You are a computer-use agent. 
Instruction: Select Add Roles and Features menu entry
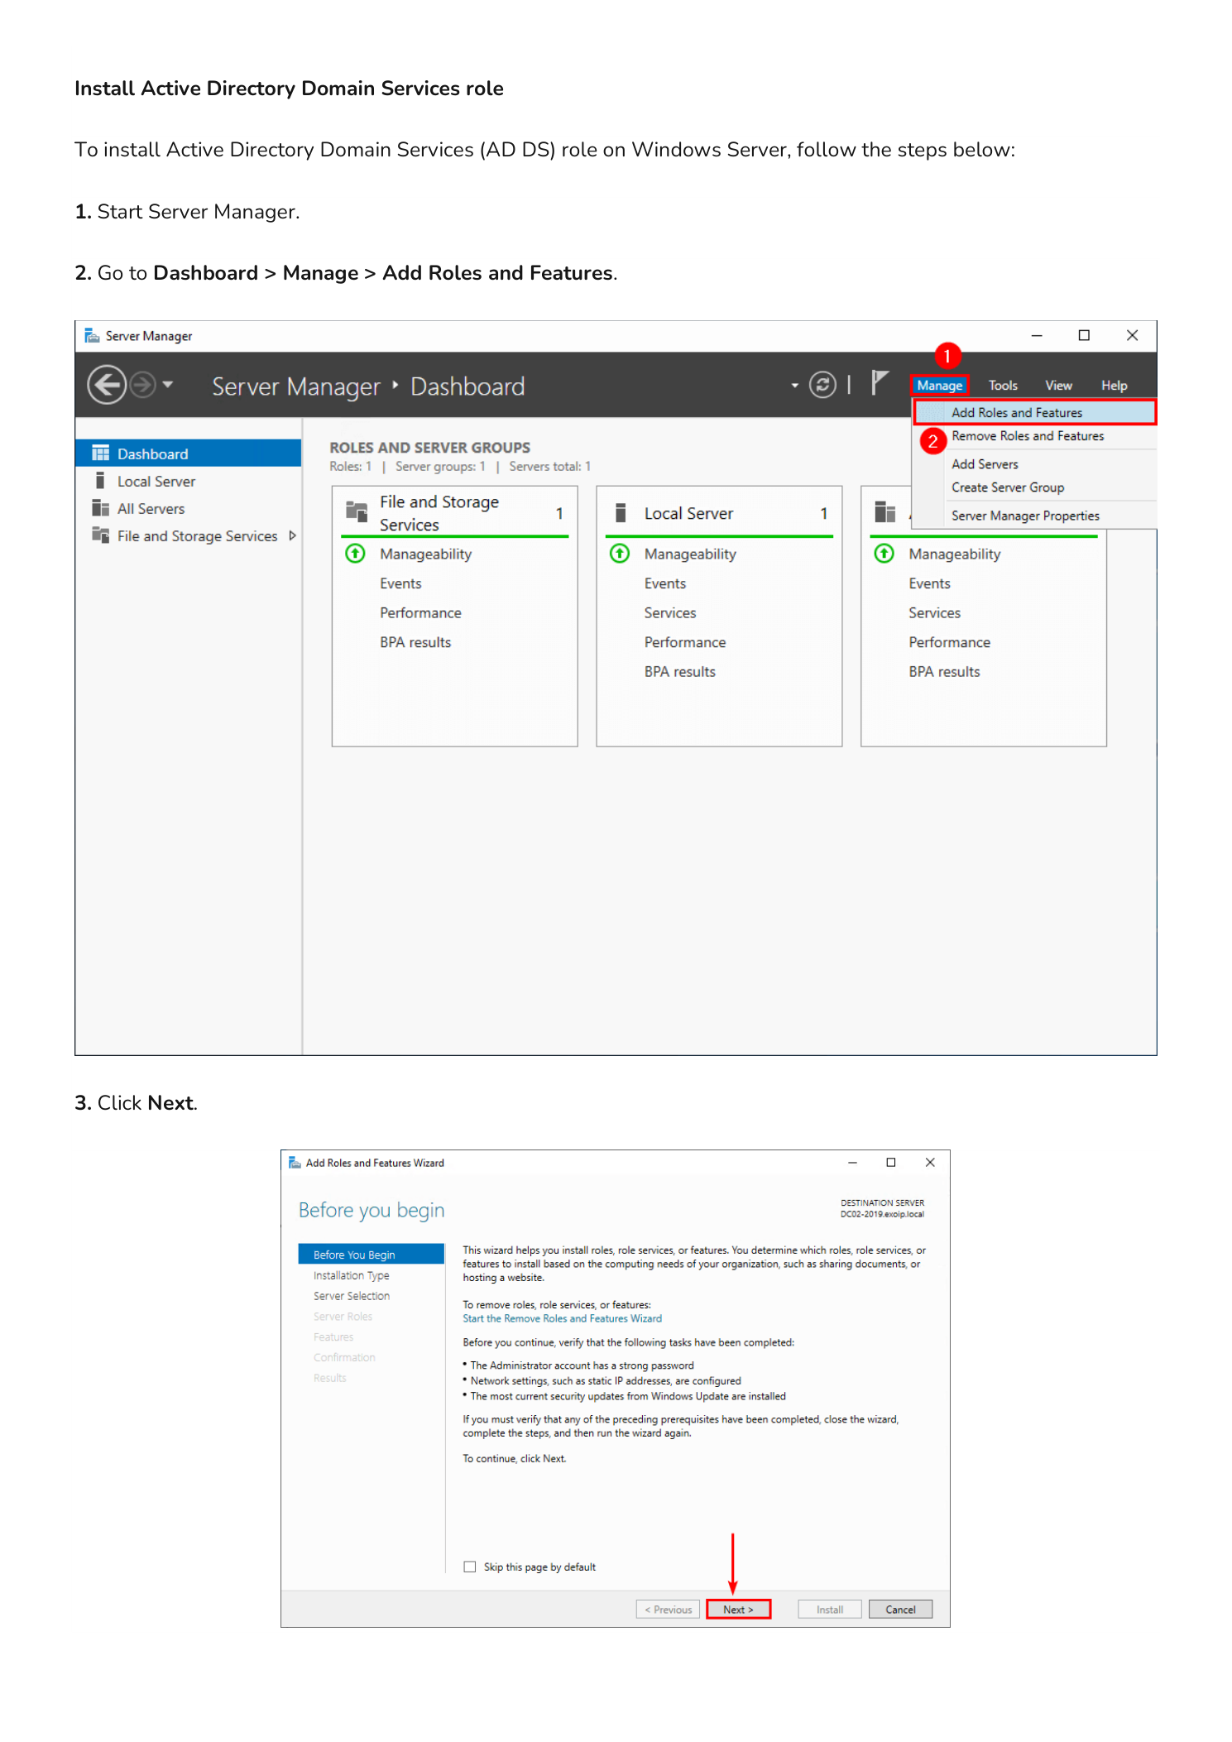(x=1034, y=412)
